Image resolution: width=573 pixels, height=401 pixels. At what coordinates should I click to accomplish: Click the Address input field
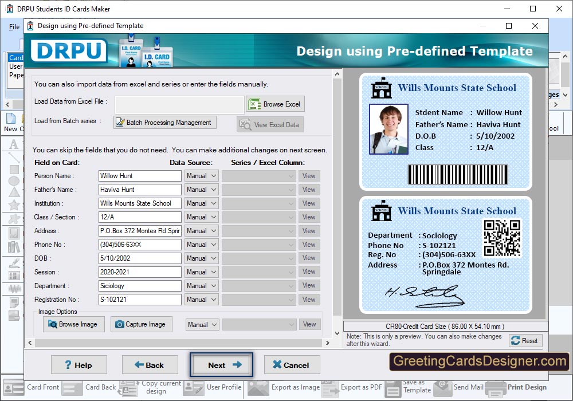pyautogui.click(x=140, y=231)
